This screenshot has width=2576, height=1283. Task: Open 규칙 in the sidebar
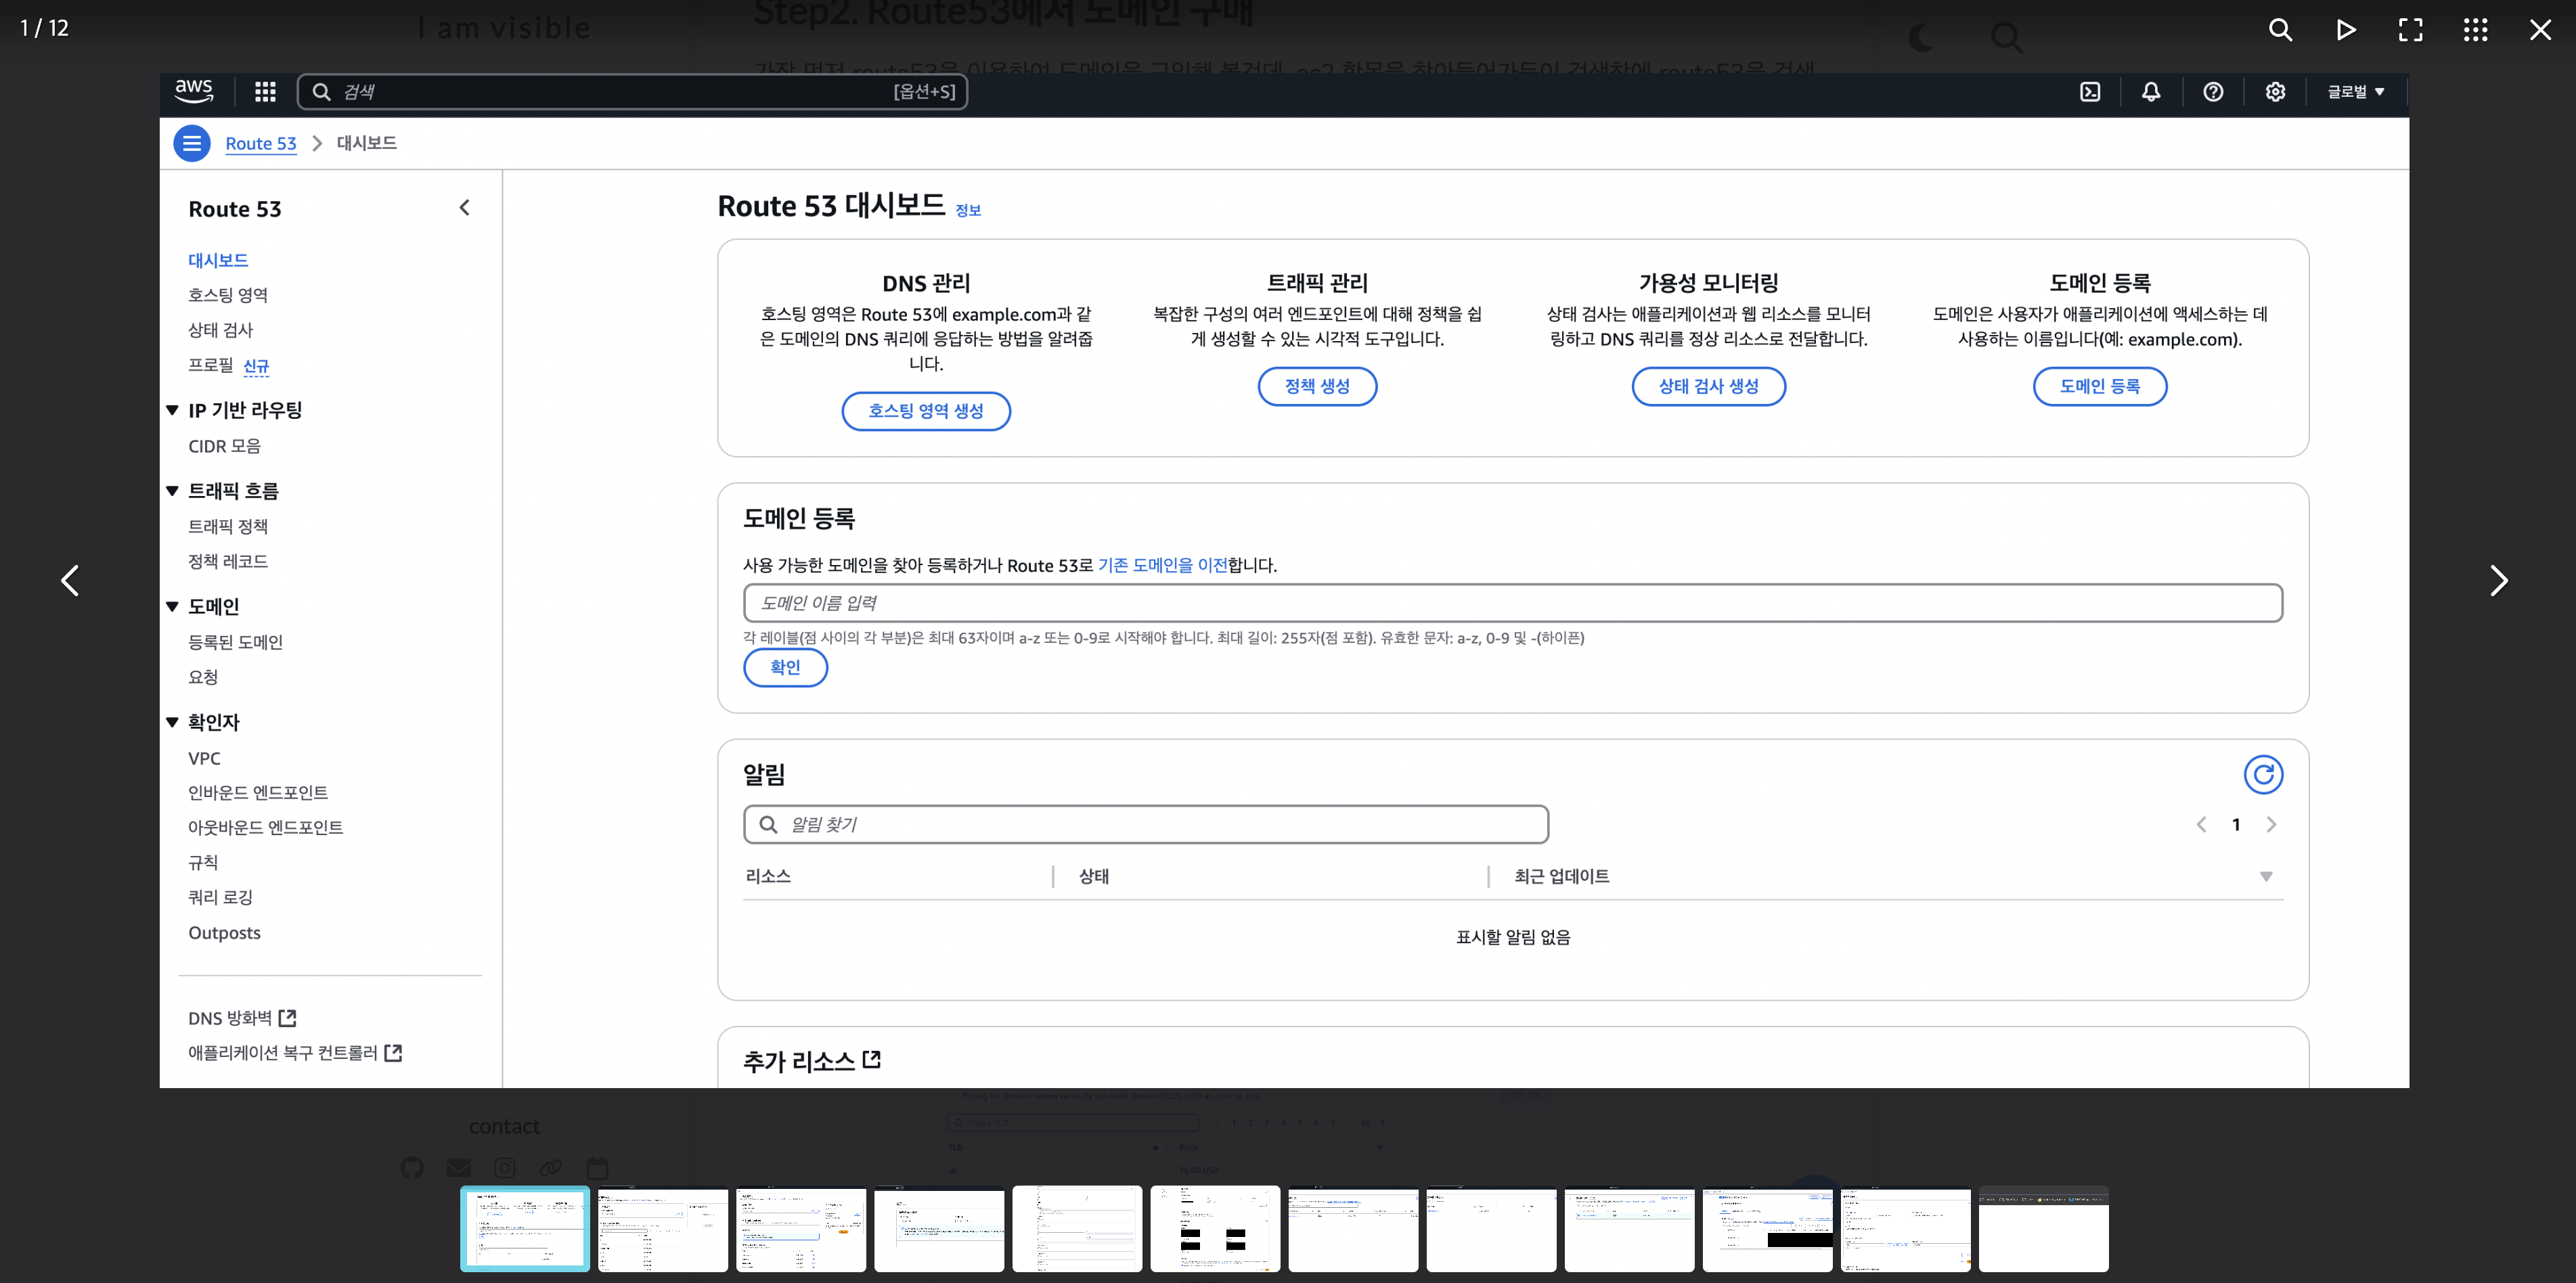(203, 862)
